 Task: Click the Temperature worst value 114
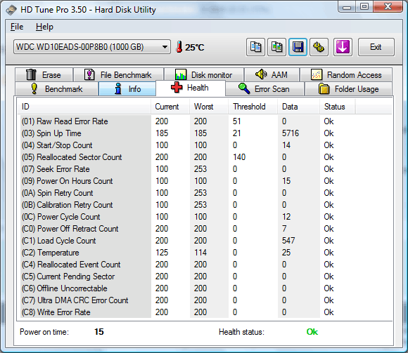[200, 253]
